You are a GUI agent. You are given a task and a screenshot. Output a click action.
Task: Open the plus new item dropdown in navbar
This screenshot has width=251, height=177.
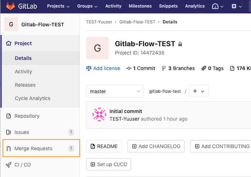[237, 6]
